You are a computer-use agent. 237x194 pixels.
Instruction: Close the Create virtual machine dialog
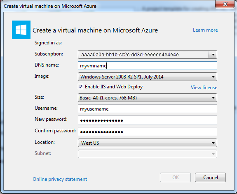coord(225,4)
